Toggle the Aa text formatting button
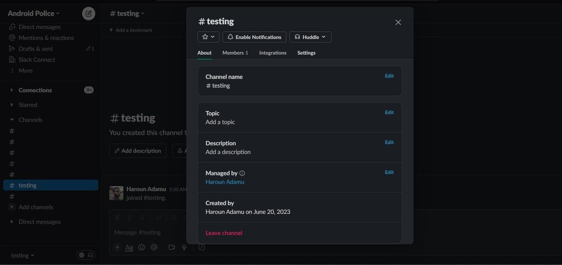Image resolution: width=562 pixels, height=265 pixels. tap(129, 247)
